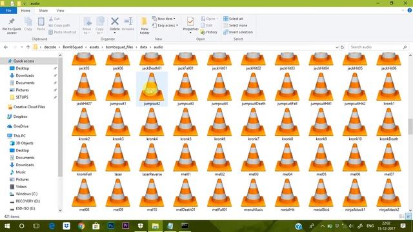Screen dimensions: 413x232
Task: Select the laserReverse audio file
Action: [152, 159]
